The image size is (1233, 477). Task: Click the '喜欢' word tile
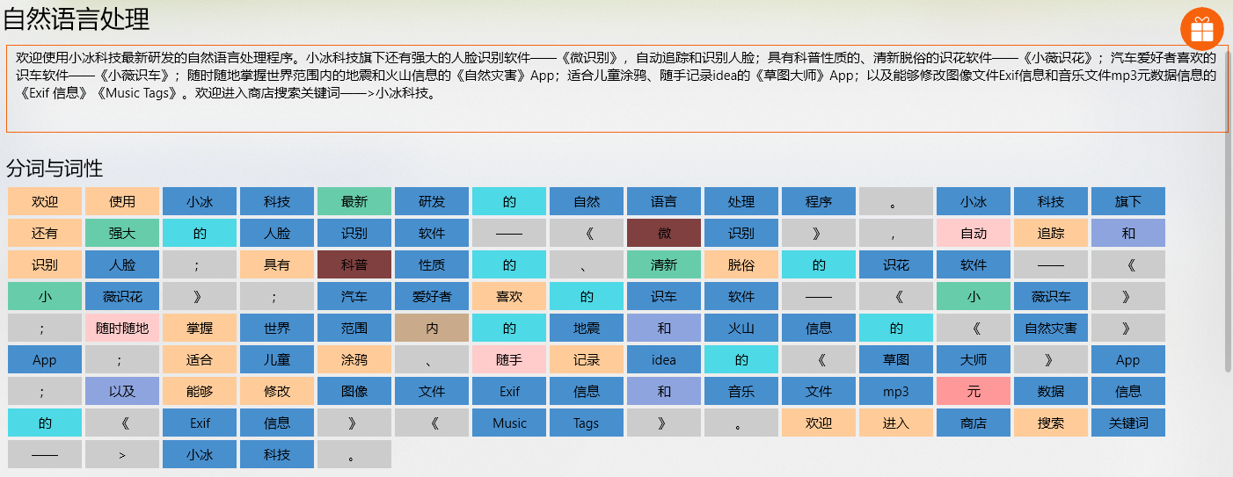pyautogui.click(x=509, y=296)
